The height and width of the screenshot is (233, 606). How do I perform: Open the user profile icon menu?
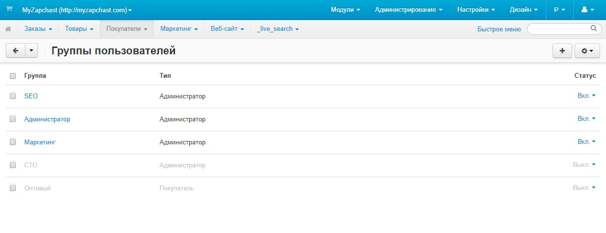(587, 9)
